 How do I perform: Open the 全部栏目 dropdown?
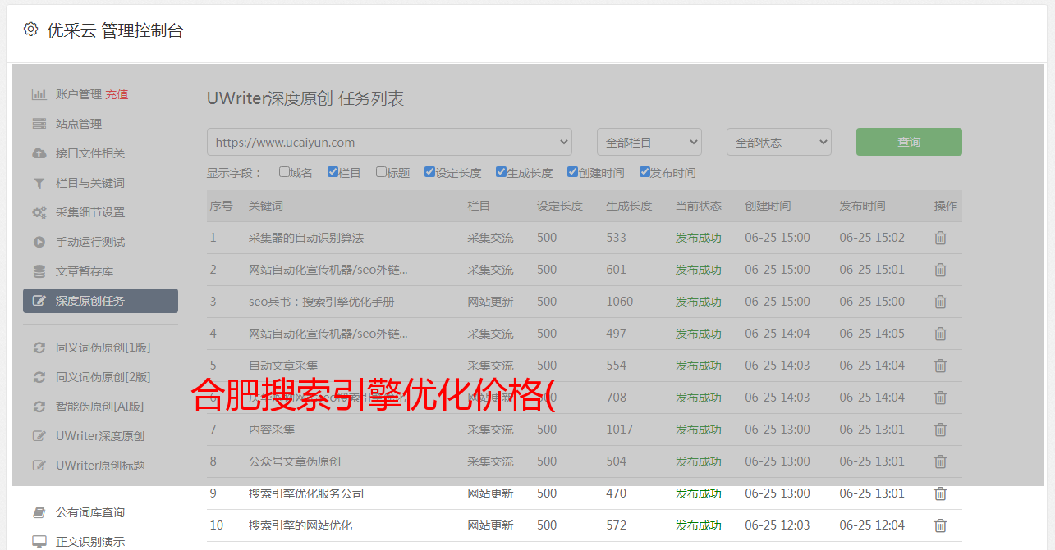[649, 142]
